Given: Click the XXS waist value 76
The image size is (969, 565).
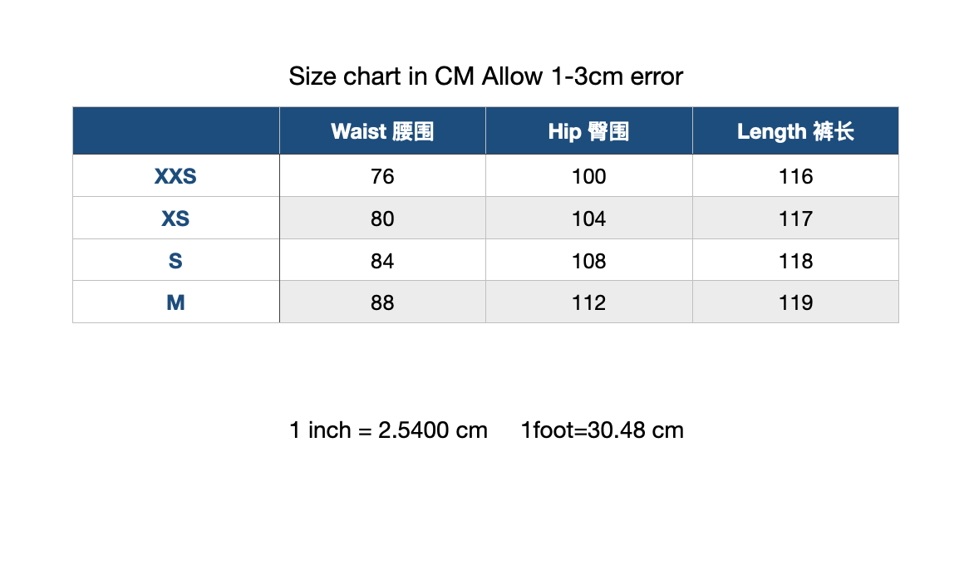Looking at the screenshot, I should coord(382,176).
